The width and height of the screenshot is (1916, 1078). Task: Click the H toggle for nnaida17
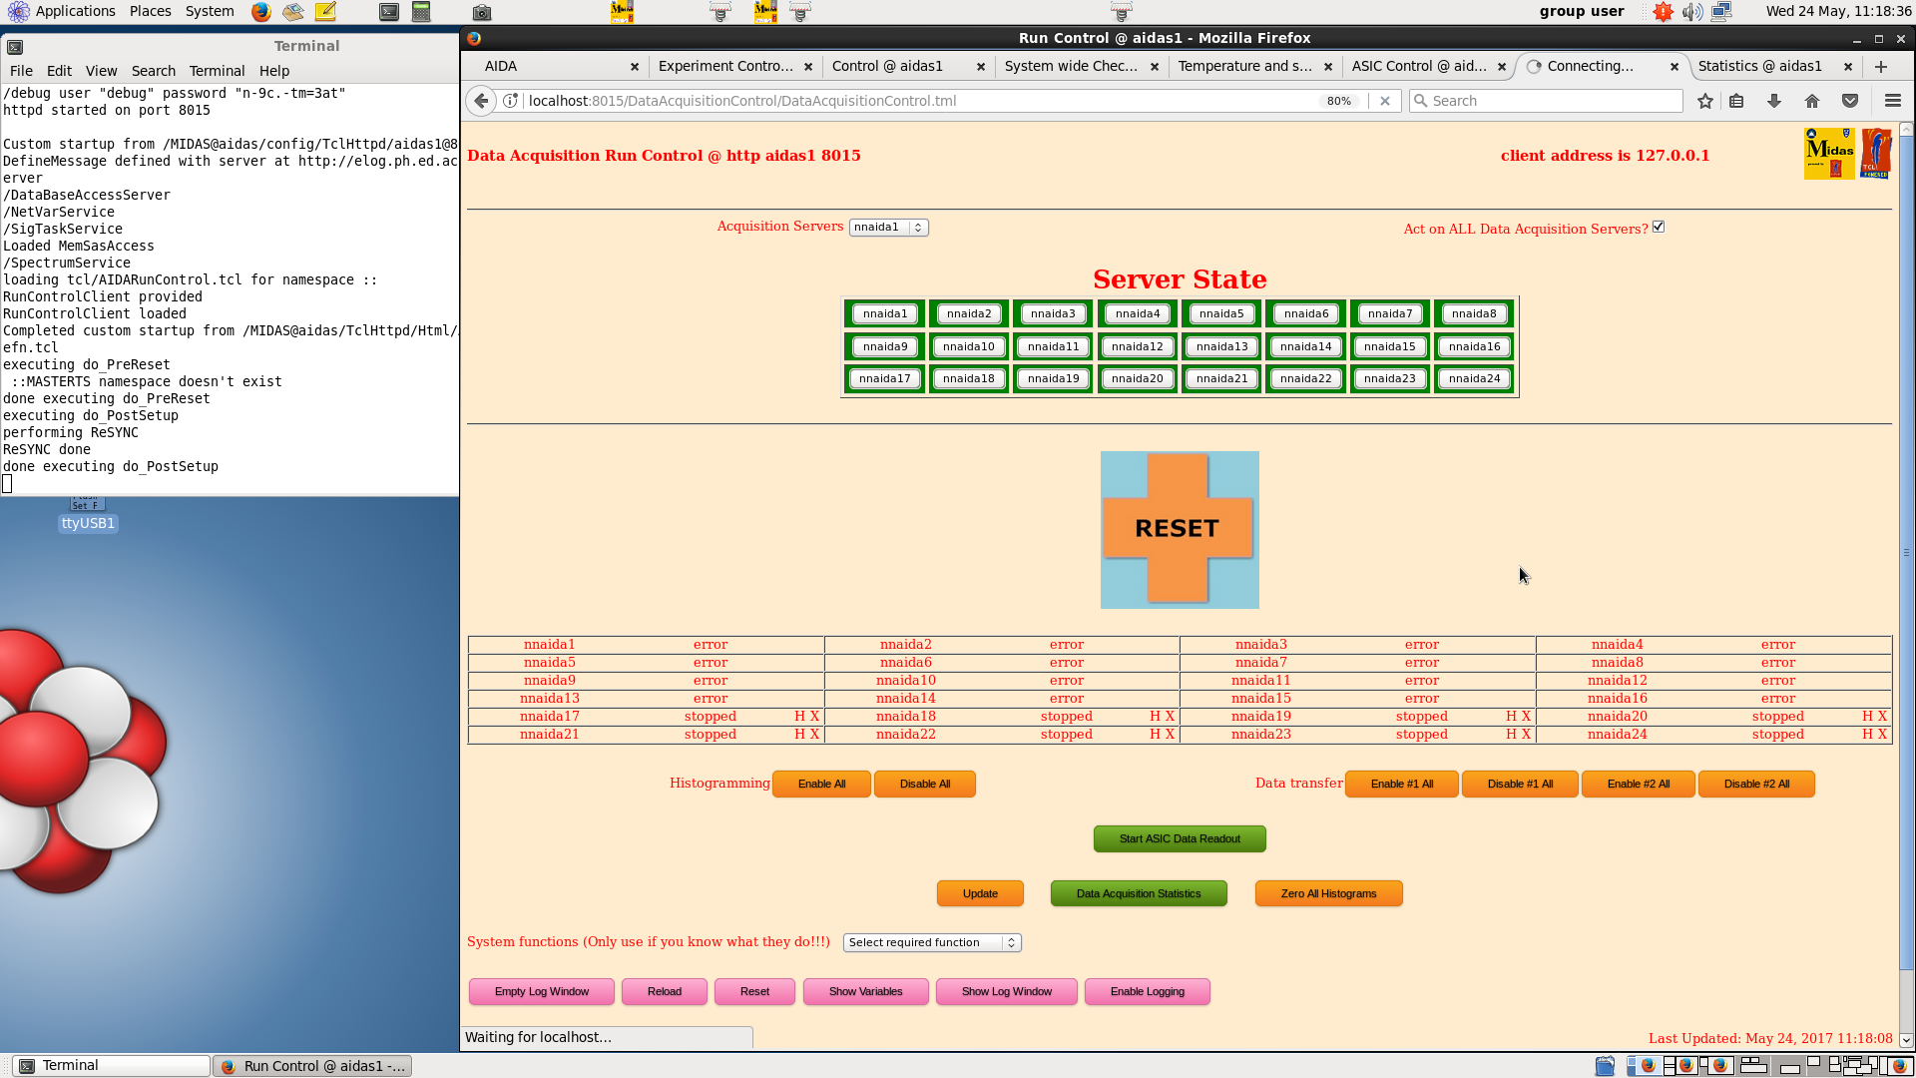point(799,717)
